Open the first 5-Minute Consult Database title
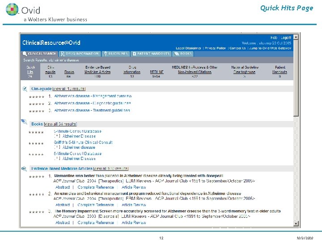Screen dimensions: 322x242 point(78,131)
